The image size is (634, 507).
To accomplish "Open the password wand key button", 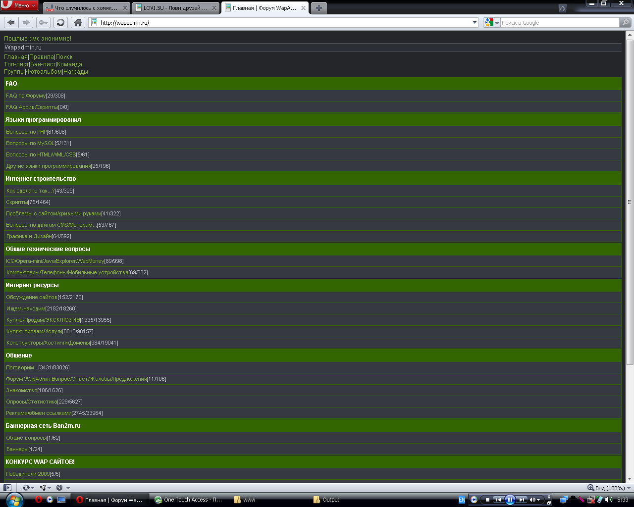I will [x=43, y=22].
